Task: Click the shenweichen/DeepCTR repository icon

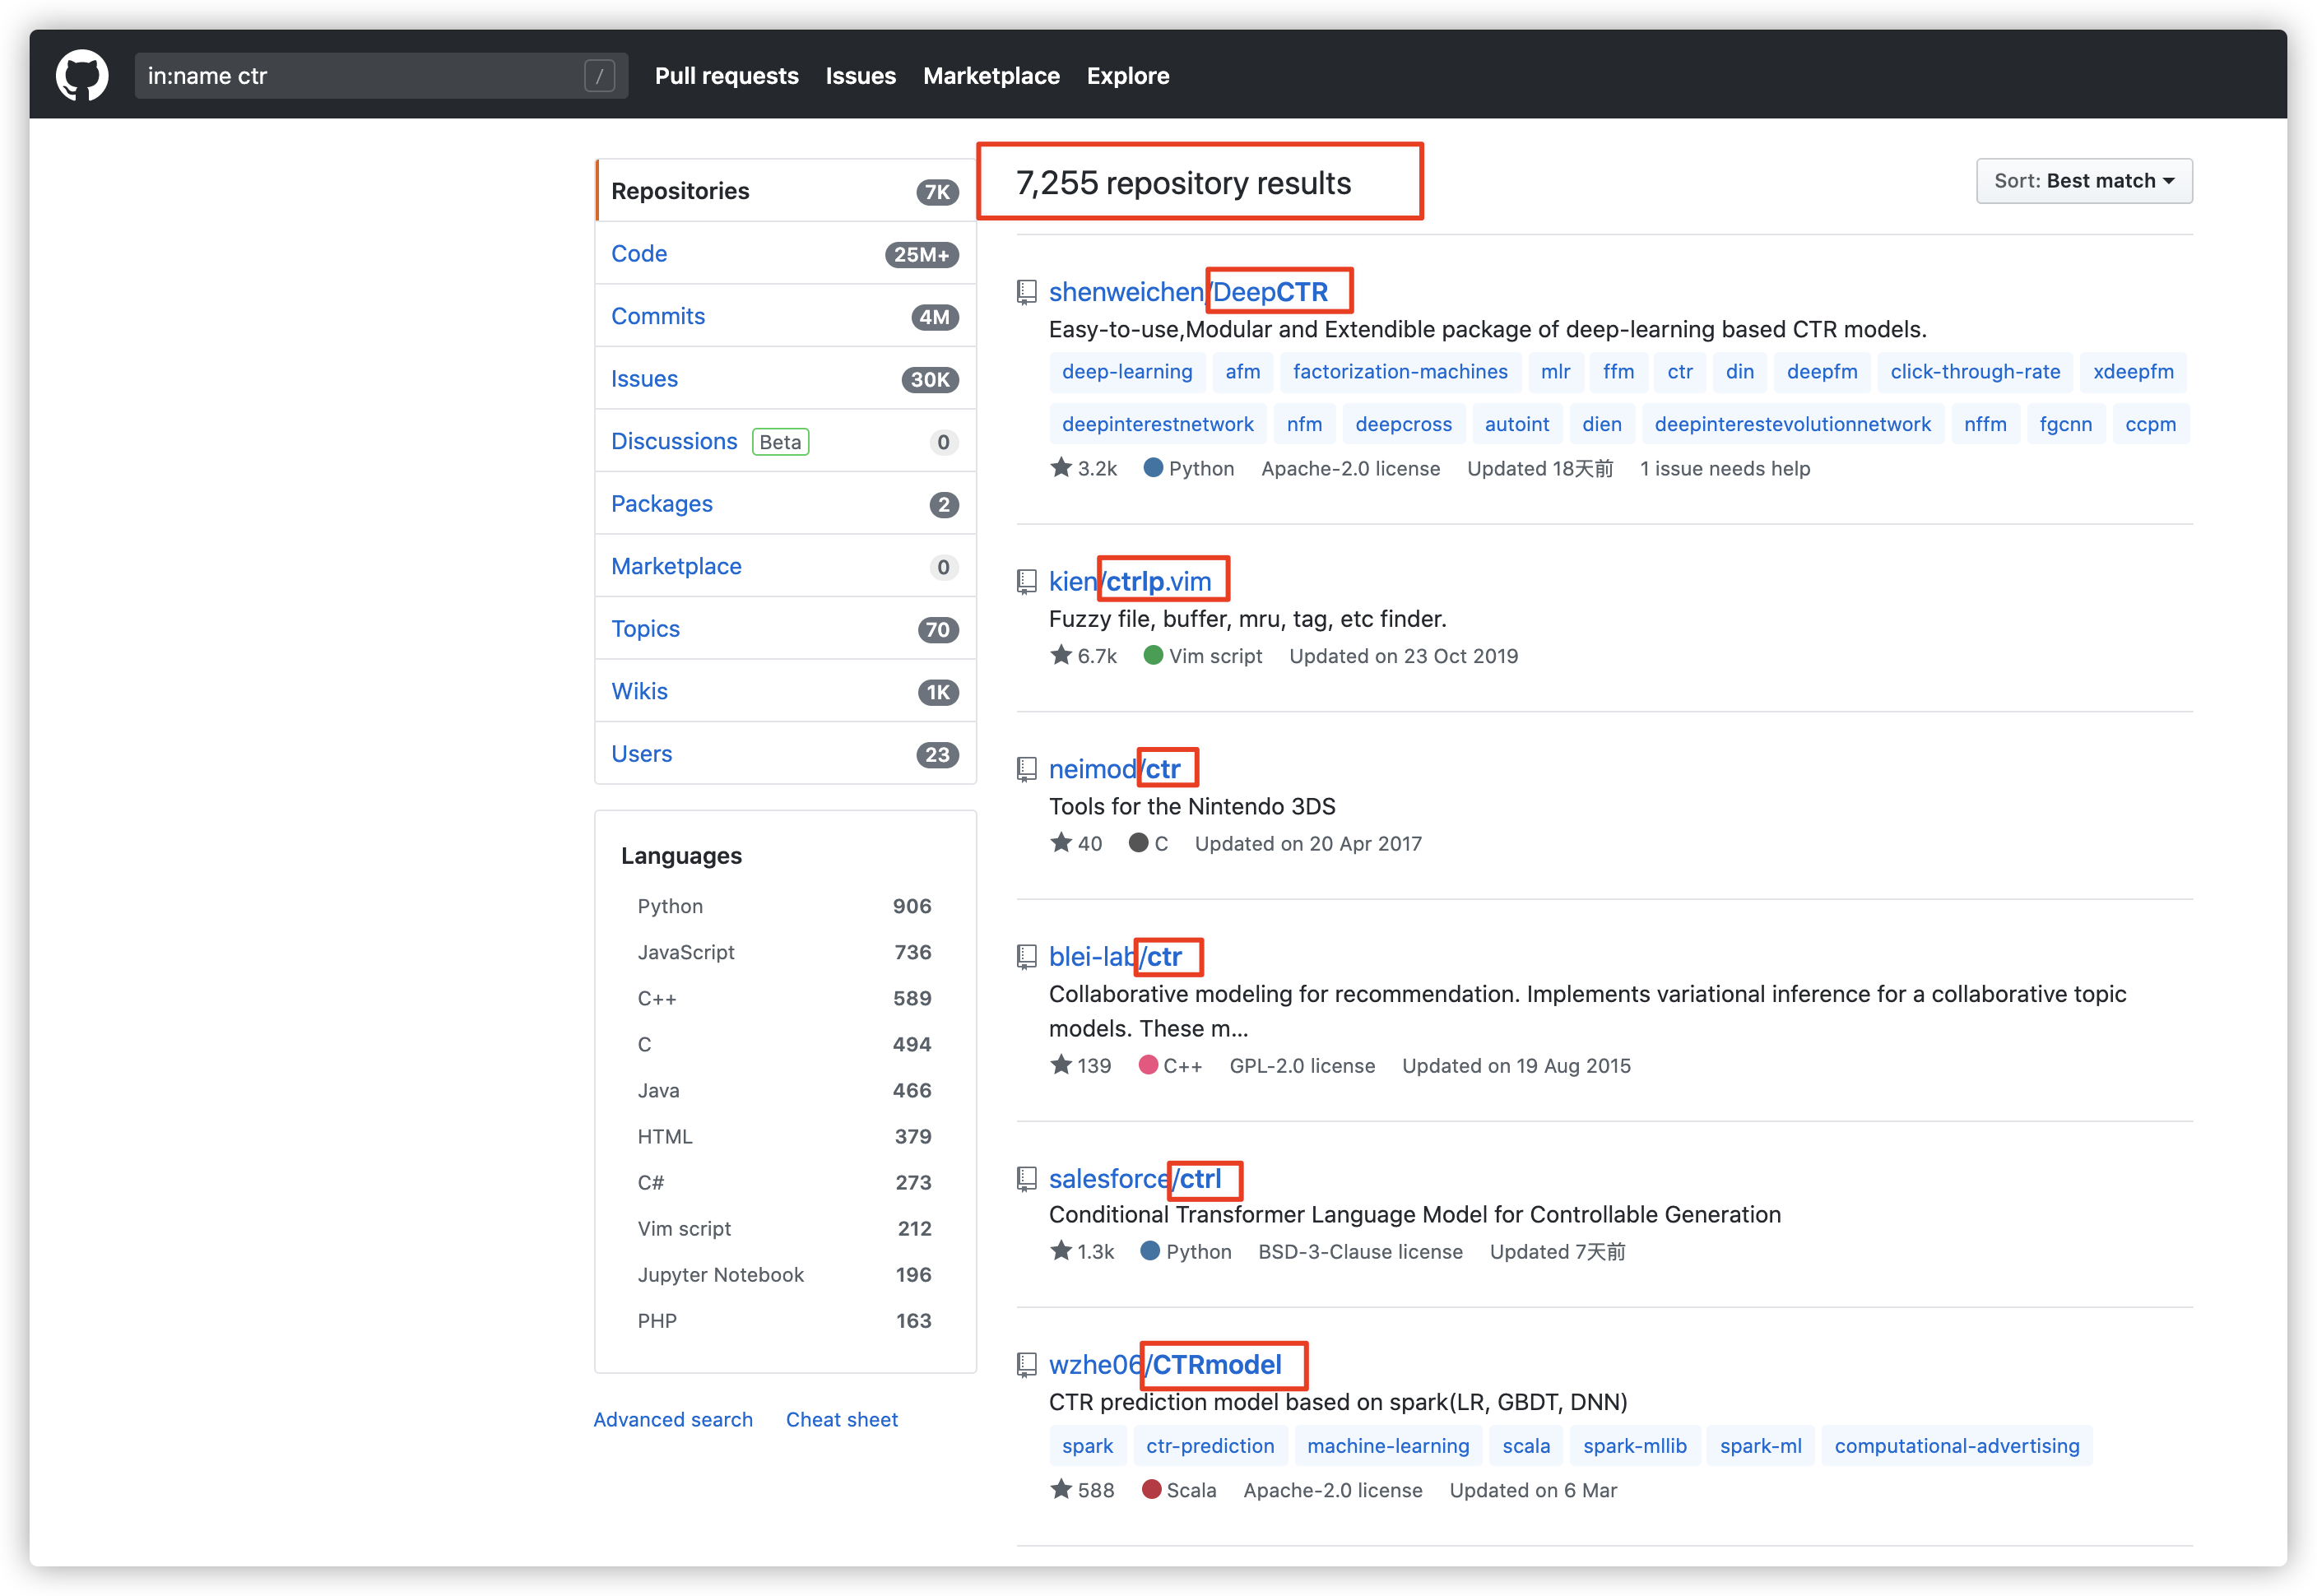Action: [1027, 290]
